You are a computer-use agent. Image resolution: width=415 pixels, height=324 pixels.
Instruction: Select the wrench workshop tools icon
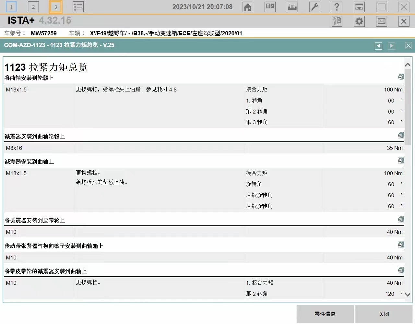click(315, 7)
